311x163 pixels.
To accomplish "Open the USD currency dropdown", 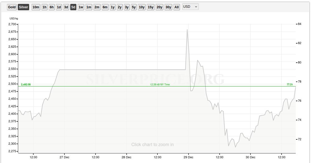I will point(190,7).
